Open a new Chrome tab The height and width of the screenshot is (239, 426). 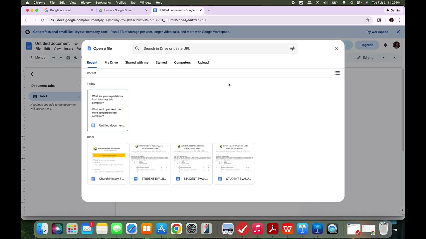[x=209, y=10]
